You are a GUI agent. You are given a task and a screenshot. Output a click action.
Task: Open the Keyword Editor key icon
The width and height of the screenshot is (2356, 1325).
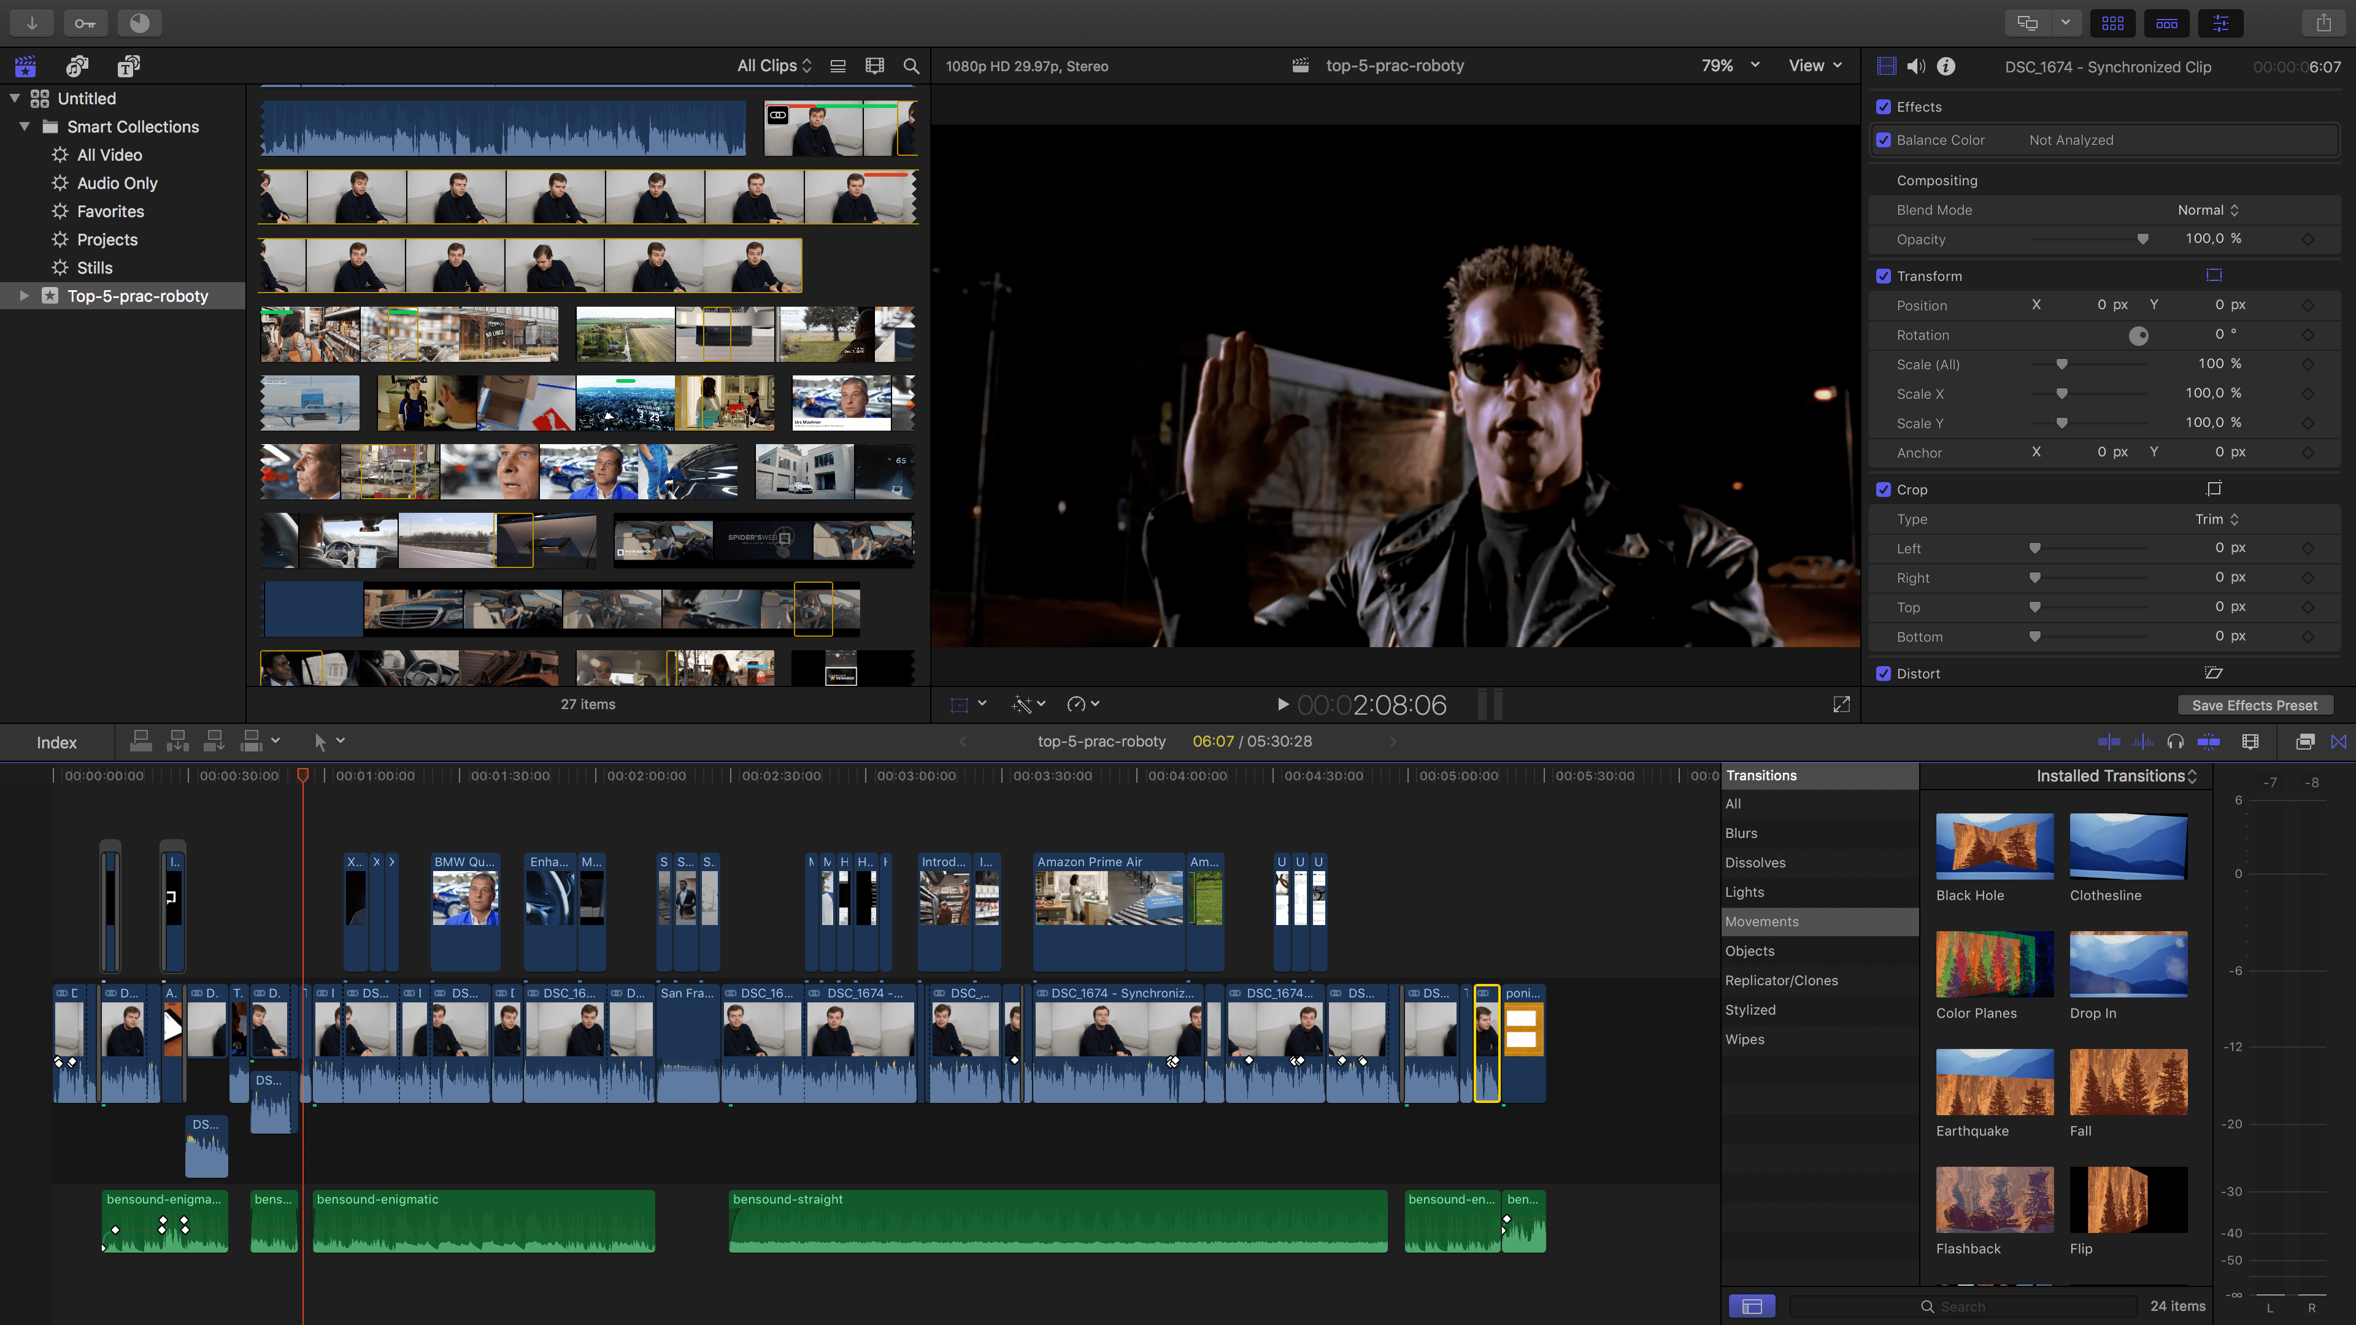pyautogui.click(x=85, y=23)
